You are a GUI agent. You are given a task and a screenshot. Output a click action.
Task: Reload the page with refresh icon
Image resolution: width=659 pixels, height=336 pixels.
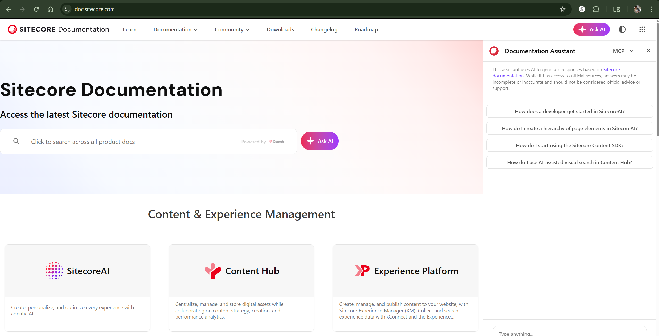(x=36, y=9)
